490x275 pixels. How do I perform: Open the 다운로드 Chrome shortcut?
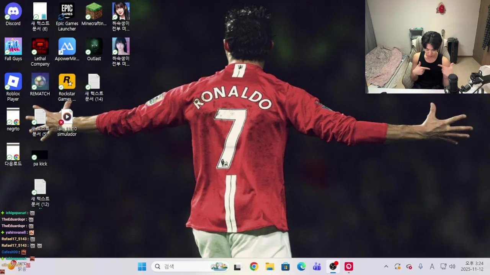[x=13, y=155]
